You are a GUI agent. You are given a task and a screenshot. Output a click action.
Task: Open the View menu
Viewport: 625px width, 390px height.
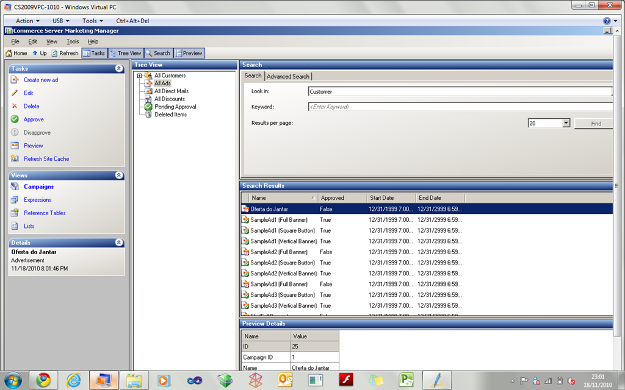52,41
